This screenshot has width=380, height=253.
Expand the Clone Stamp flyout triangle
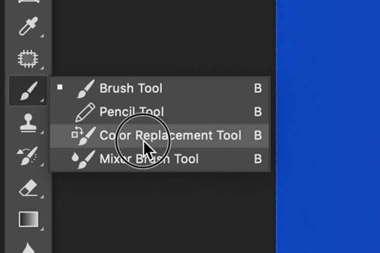pos(43,132)
